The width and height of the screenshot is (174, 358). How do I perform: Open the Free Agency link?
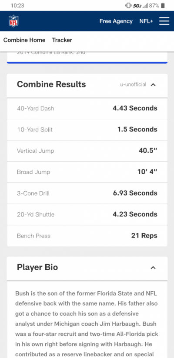pos(116,21)
